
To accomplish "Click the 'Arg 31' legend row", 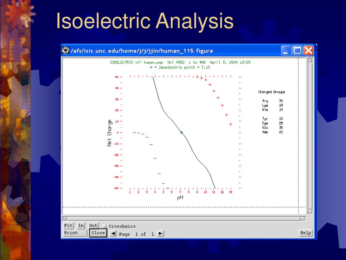I will click(272, 101).
